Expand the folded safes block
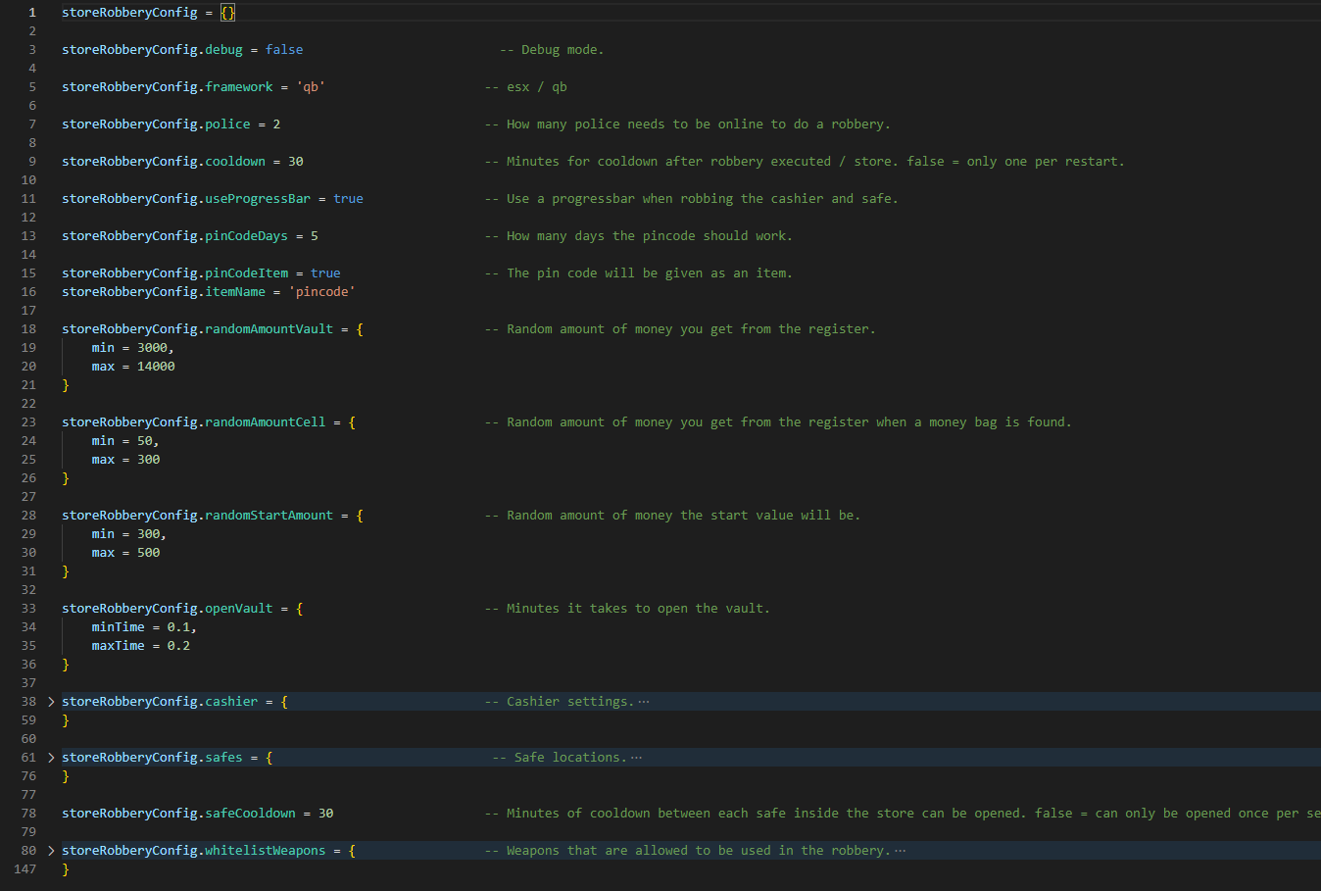This screenshot has height=891, width=1321. pos(51,758)
